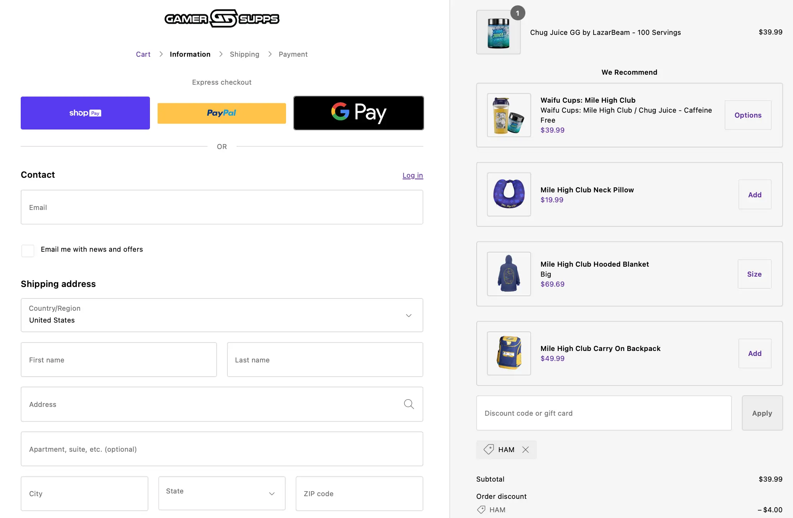Open Options for Waifu Cups
793x518 pixels.
[748, 115]
